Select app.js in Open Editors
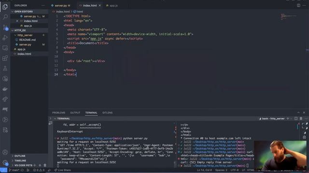 [29, 25]
